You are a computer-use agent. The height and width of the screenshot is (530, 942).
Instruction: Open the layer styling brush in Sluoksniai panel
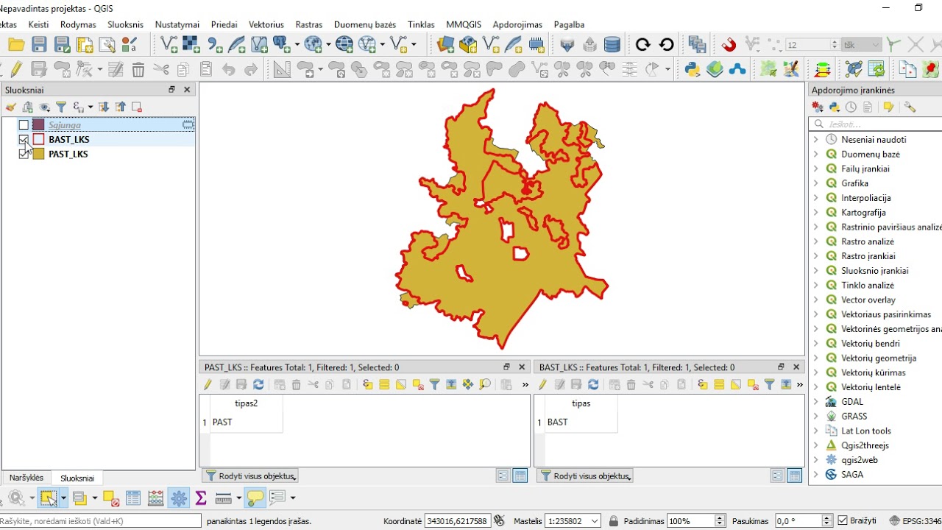pyautogui.click(x=10, y=107)
